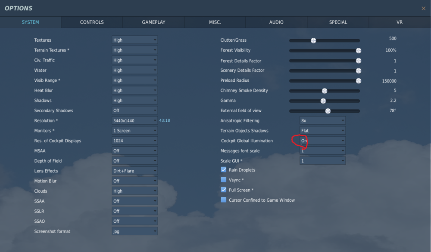Open the Lens Effects dropdown
The image size is (431, 252).
coord(134,171)
